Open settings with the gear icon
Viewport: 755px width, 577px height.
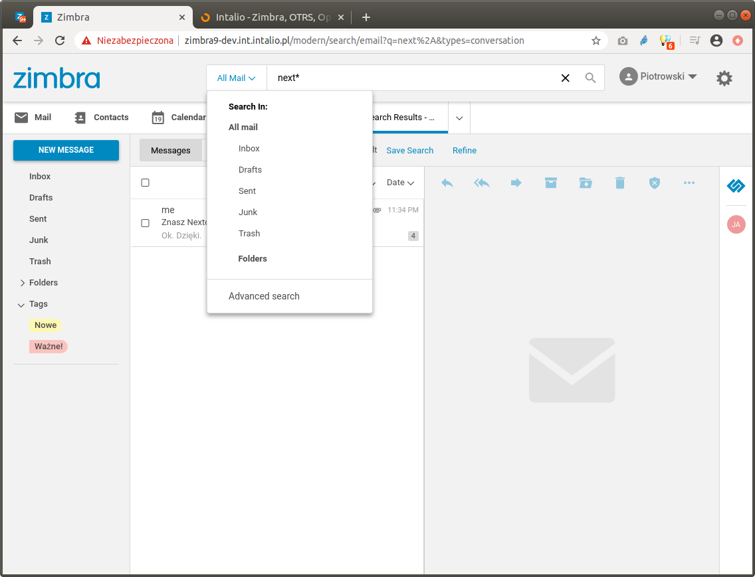[x=724, y=78]
